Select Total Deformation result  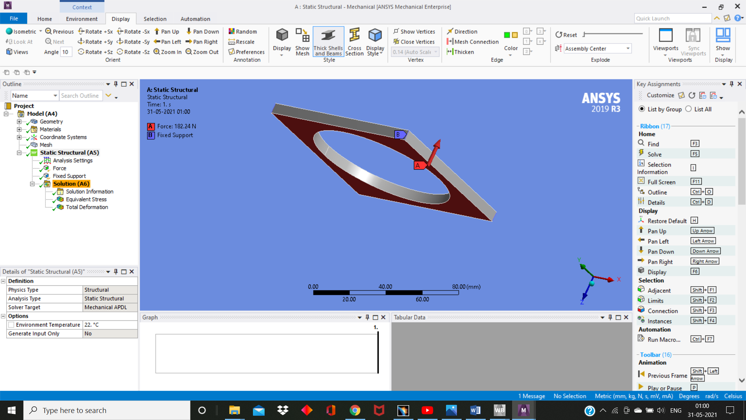point(87,207)
